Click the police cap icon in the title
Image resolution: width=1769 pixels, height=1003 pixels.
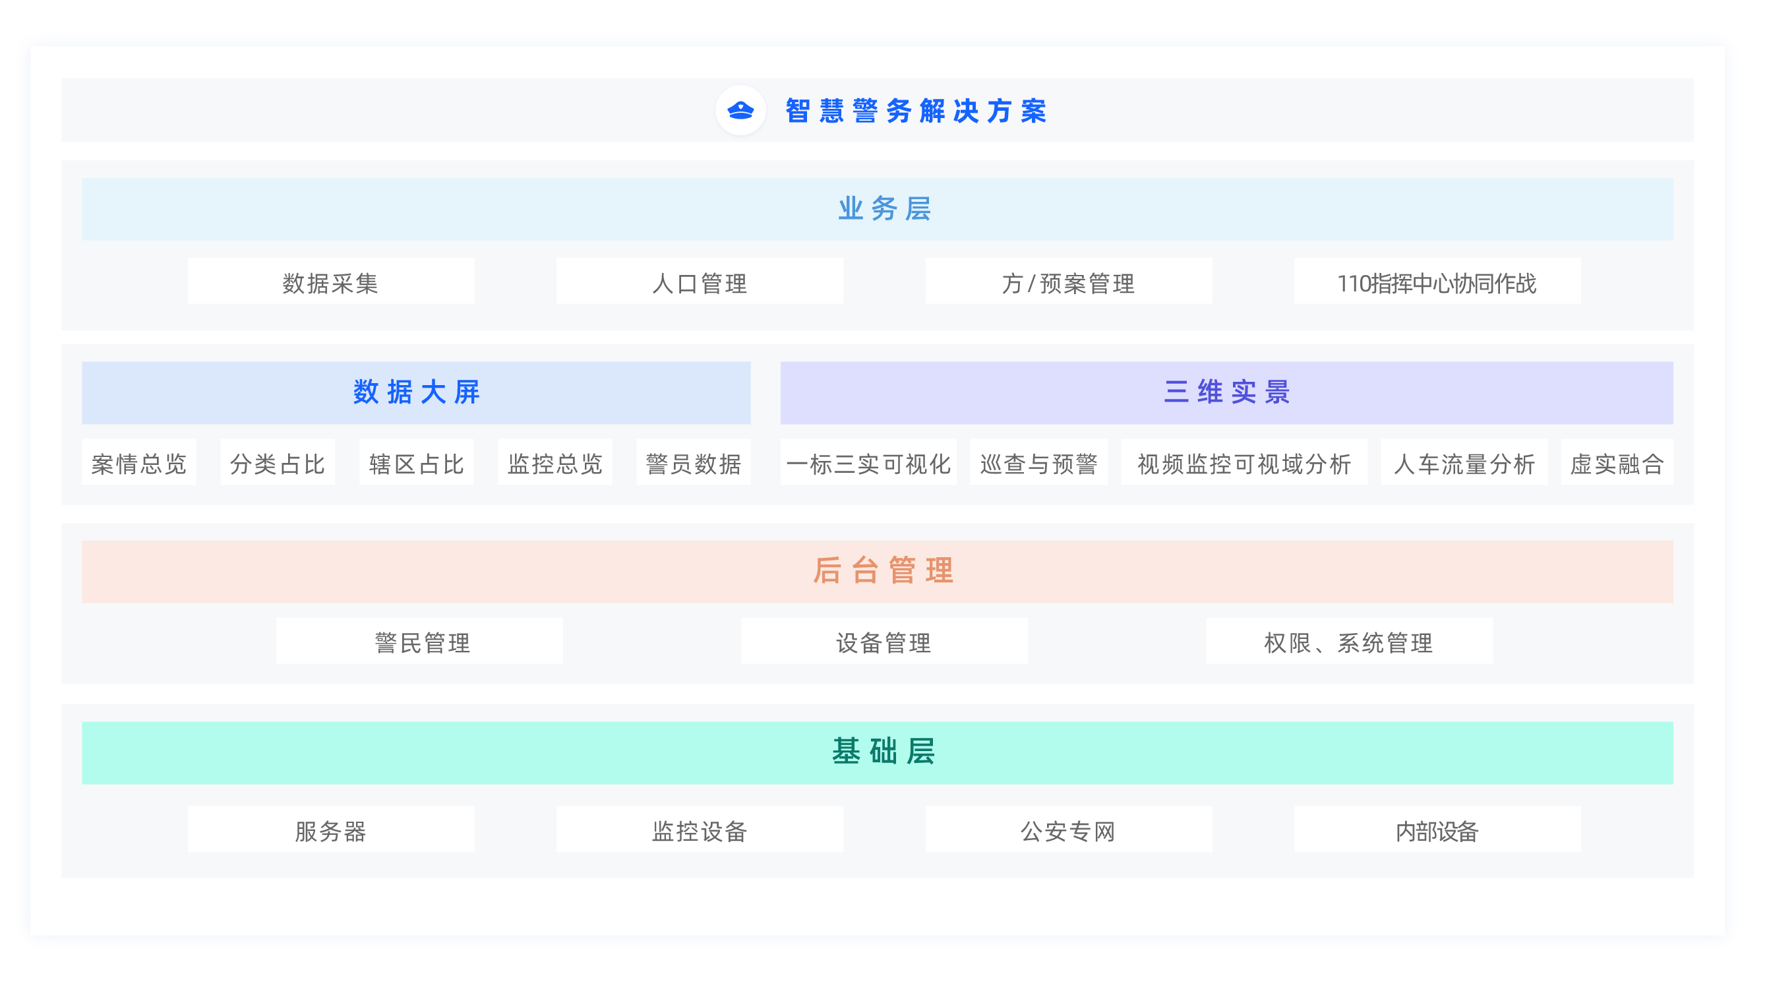coord(740,109)
